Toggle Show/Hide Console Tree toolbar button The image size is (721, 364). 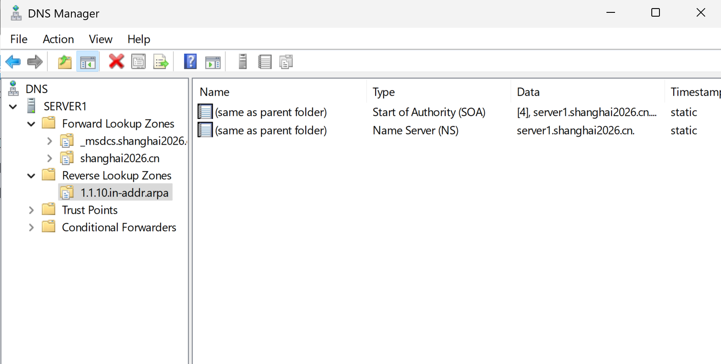tap(88, 62)
